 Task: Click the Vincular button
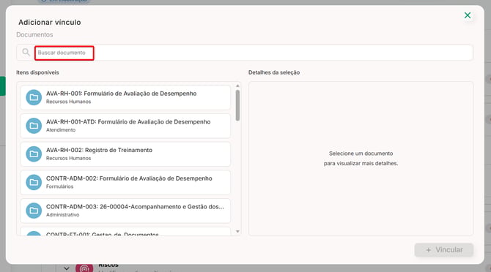(443, 250)
